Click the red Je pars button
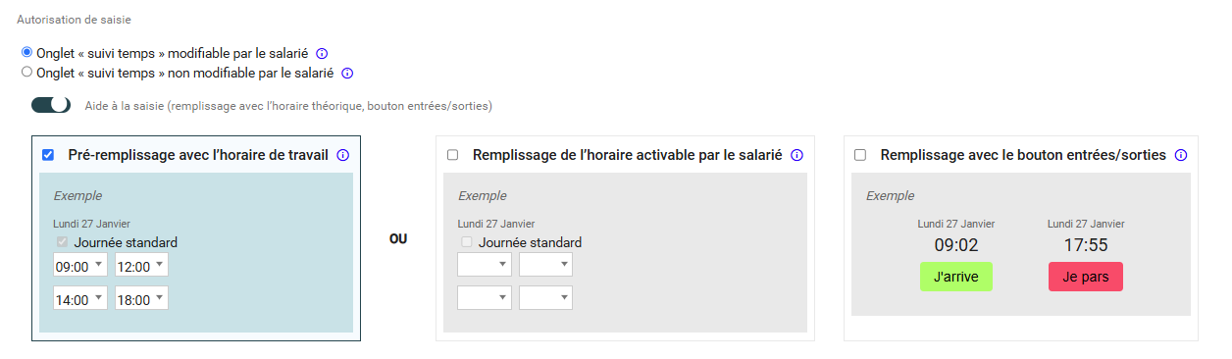The image size is (1232, 359). click(1086, 277)
